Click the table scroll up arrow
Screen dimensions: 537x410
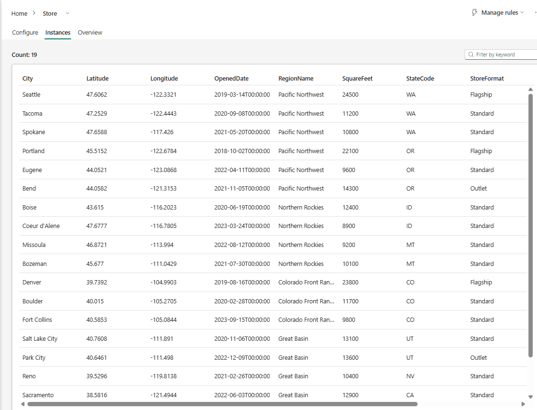530,90
